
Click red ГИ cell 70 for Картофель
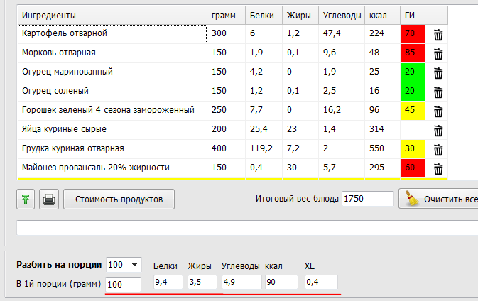(x=413, y=34)
